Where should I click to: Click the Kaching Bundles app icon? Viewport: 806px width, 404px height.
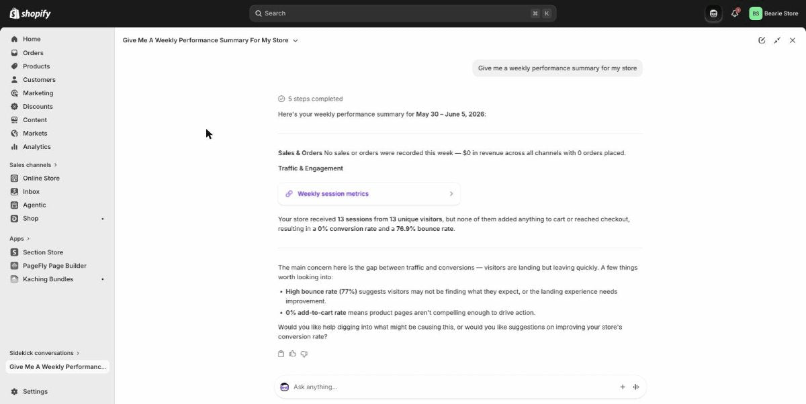tap(14, 279)
